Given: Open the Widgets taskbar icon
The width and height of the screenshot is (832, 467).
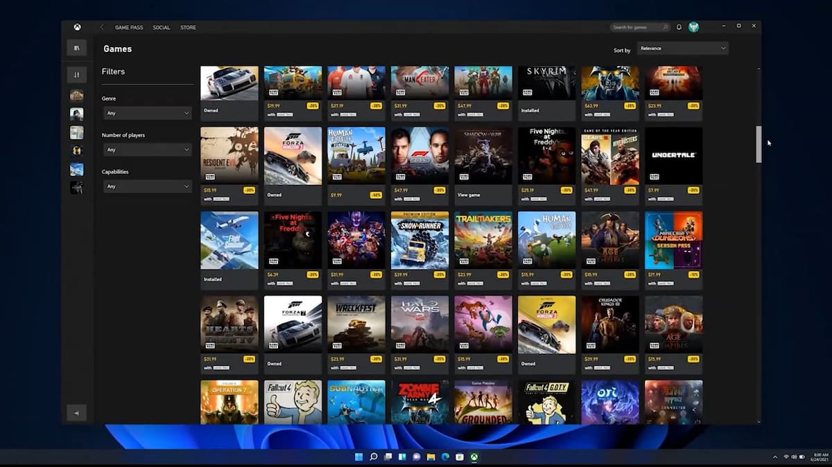Looking at the screenshot, I should coord(401,457).
